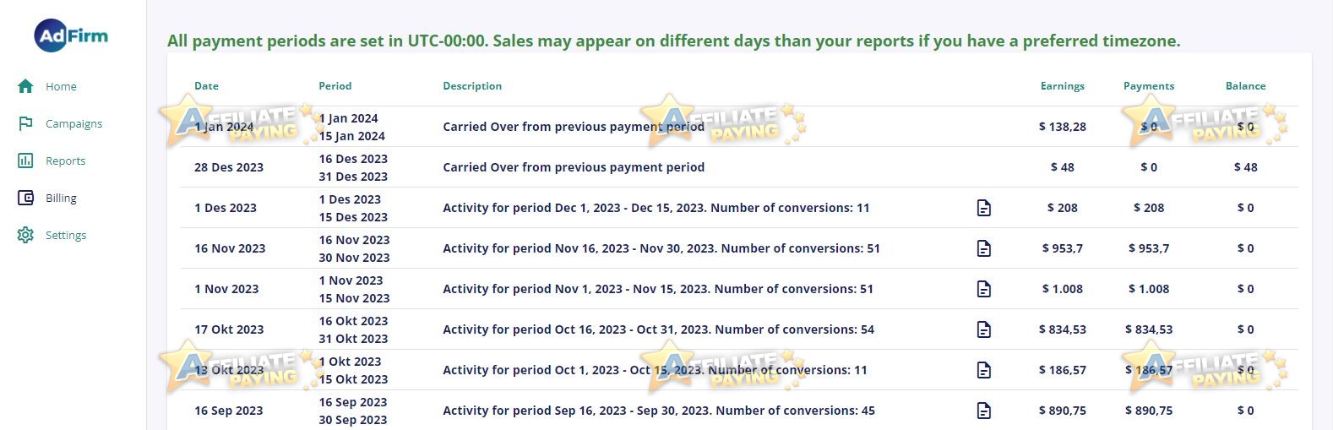Open Settings from sidebar
This screenshot has width=1333, height=430.
tap(66, 235)
